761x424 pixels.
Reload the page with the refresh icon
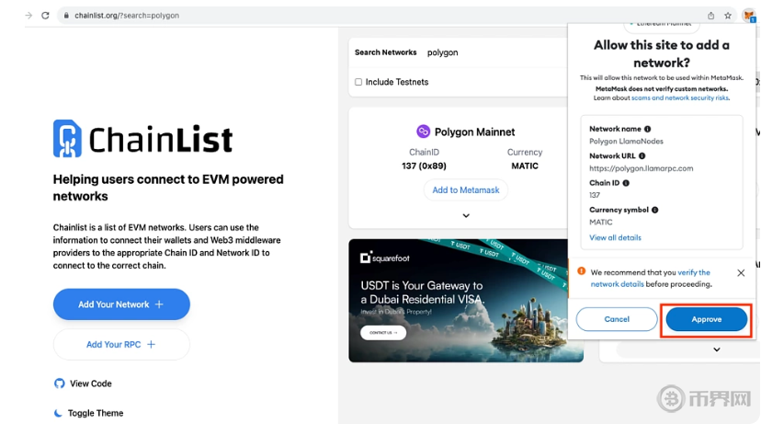point(45,16)
